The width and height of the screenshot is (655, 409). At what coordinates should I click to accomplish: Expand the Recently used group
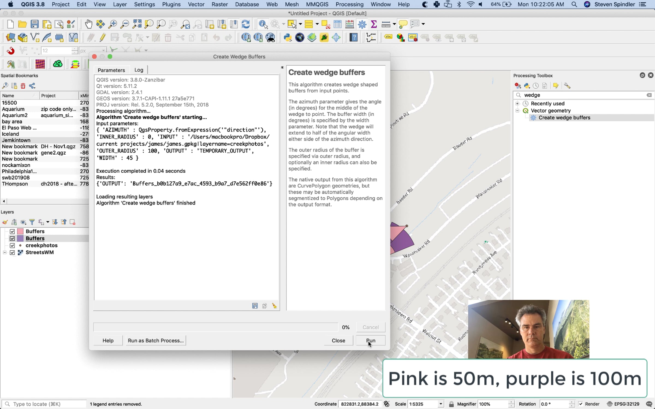517,104
